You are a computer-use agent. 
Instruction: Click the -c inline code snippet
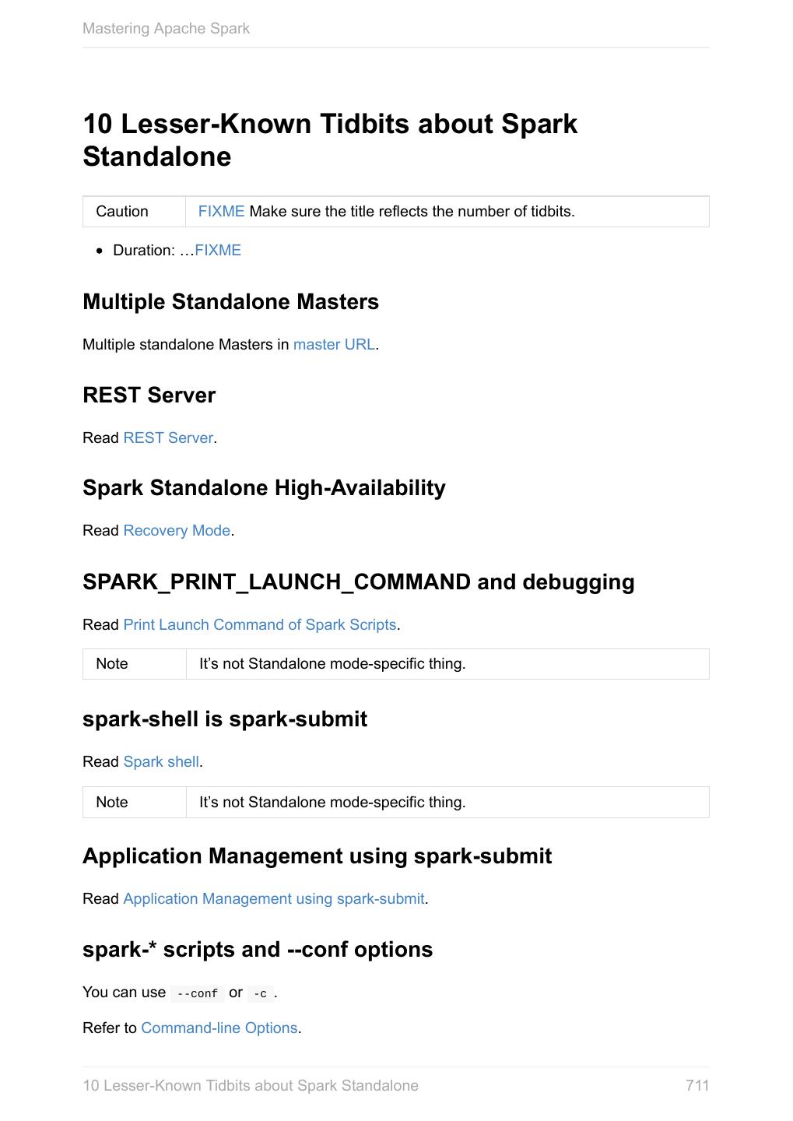pos(261,993)
